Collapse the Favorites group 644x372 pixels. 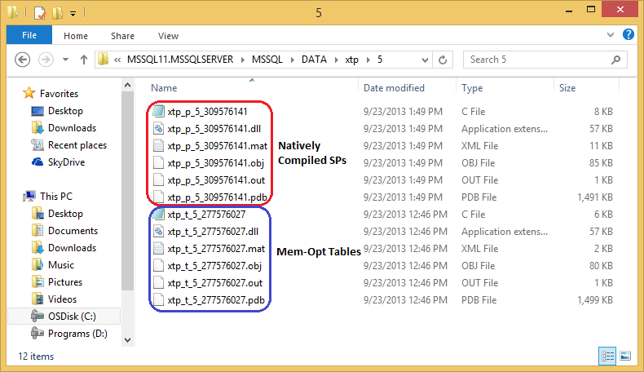pyautogui.click(x=16, y=93)
